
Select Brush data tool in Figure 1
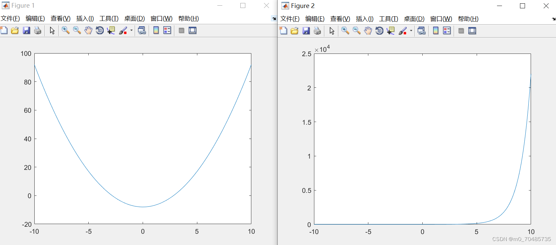123,31
